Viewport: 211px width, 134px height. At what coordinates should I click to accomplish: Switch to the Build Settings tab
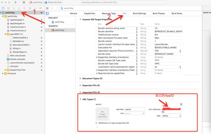(x=139, y=13)
